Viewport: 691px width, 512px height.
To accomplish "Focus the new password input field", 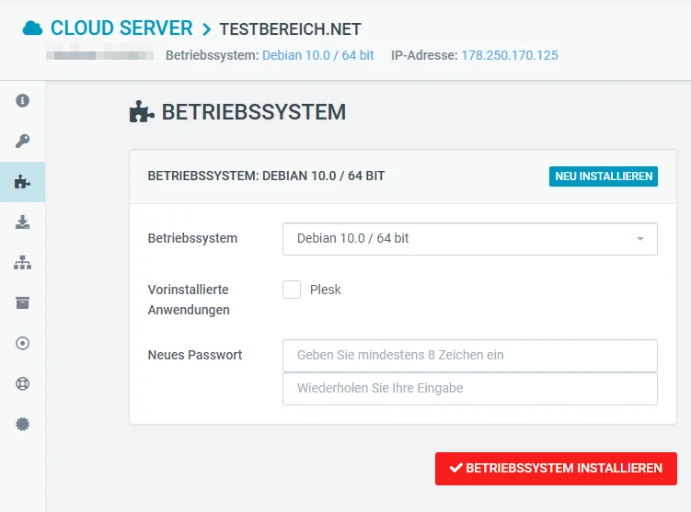I will tap(469, 355).
